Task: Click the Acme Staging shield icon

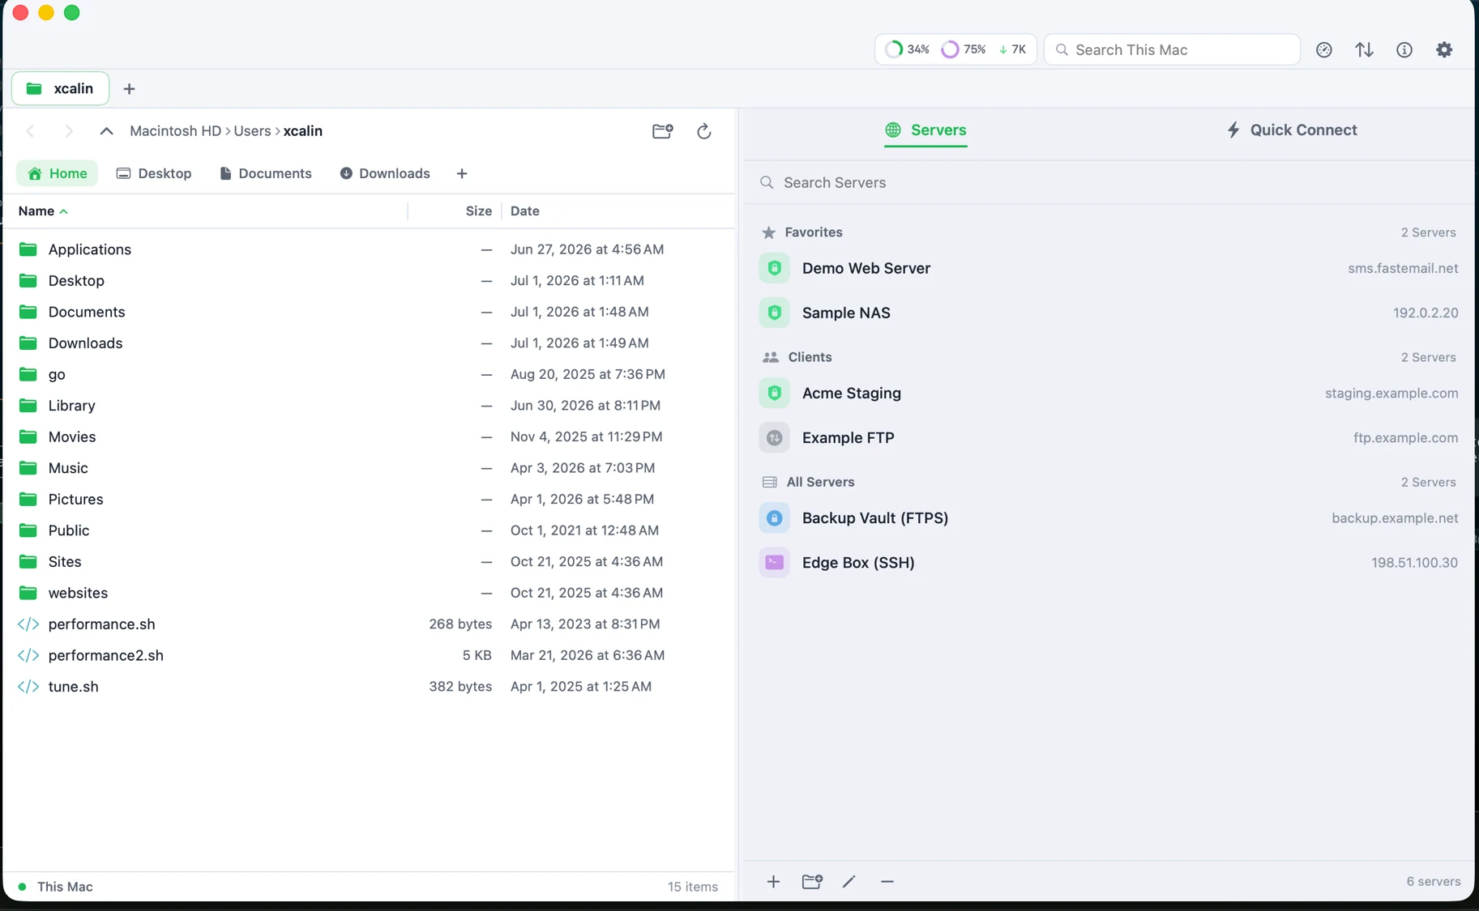Action: click(x=774, y=393)
